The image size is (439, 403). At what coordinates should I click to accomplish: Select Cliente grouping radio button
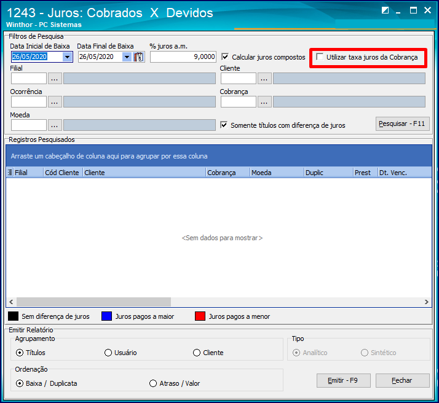point(197,353)
